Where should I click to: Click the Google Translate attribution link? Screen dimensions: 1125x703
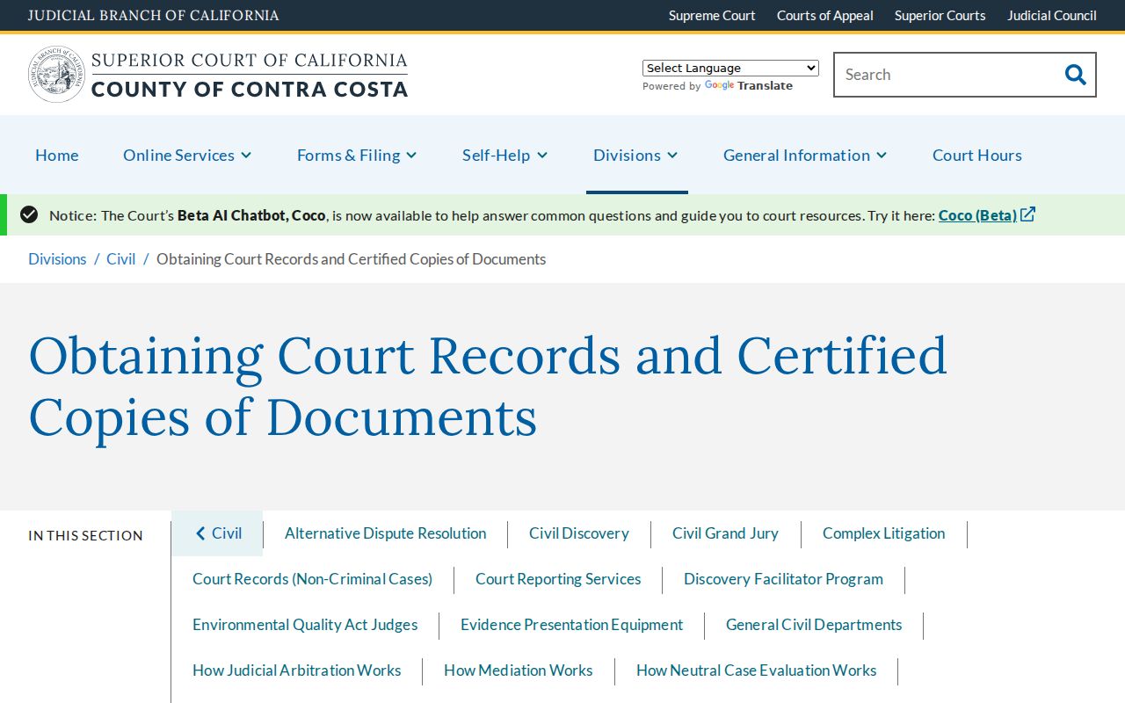click(749, 86)
